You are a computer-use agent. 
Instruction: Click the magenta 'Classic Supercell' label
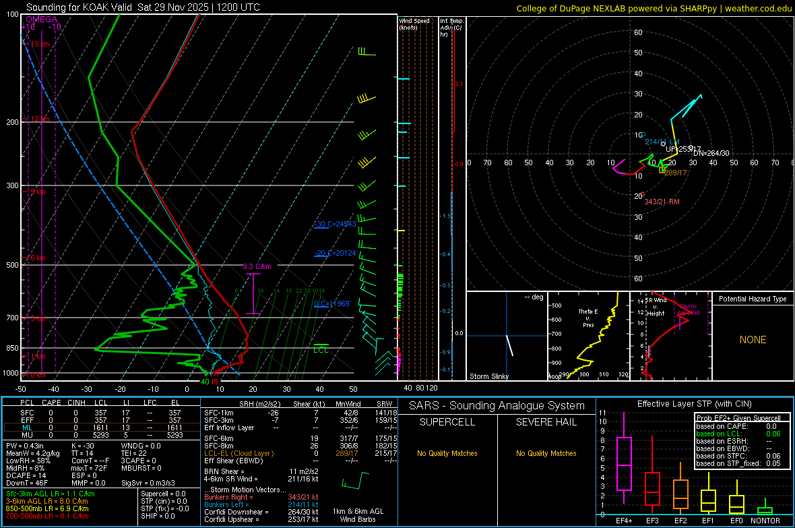point(689,310)
